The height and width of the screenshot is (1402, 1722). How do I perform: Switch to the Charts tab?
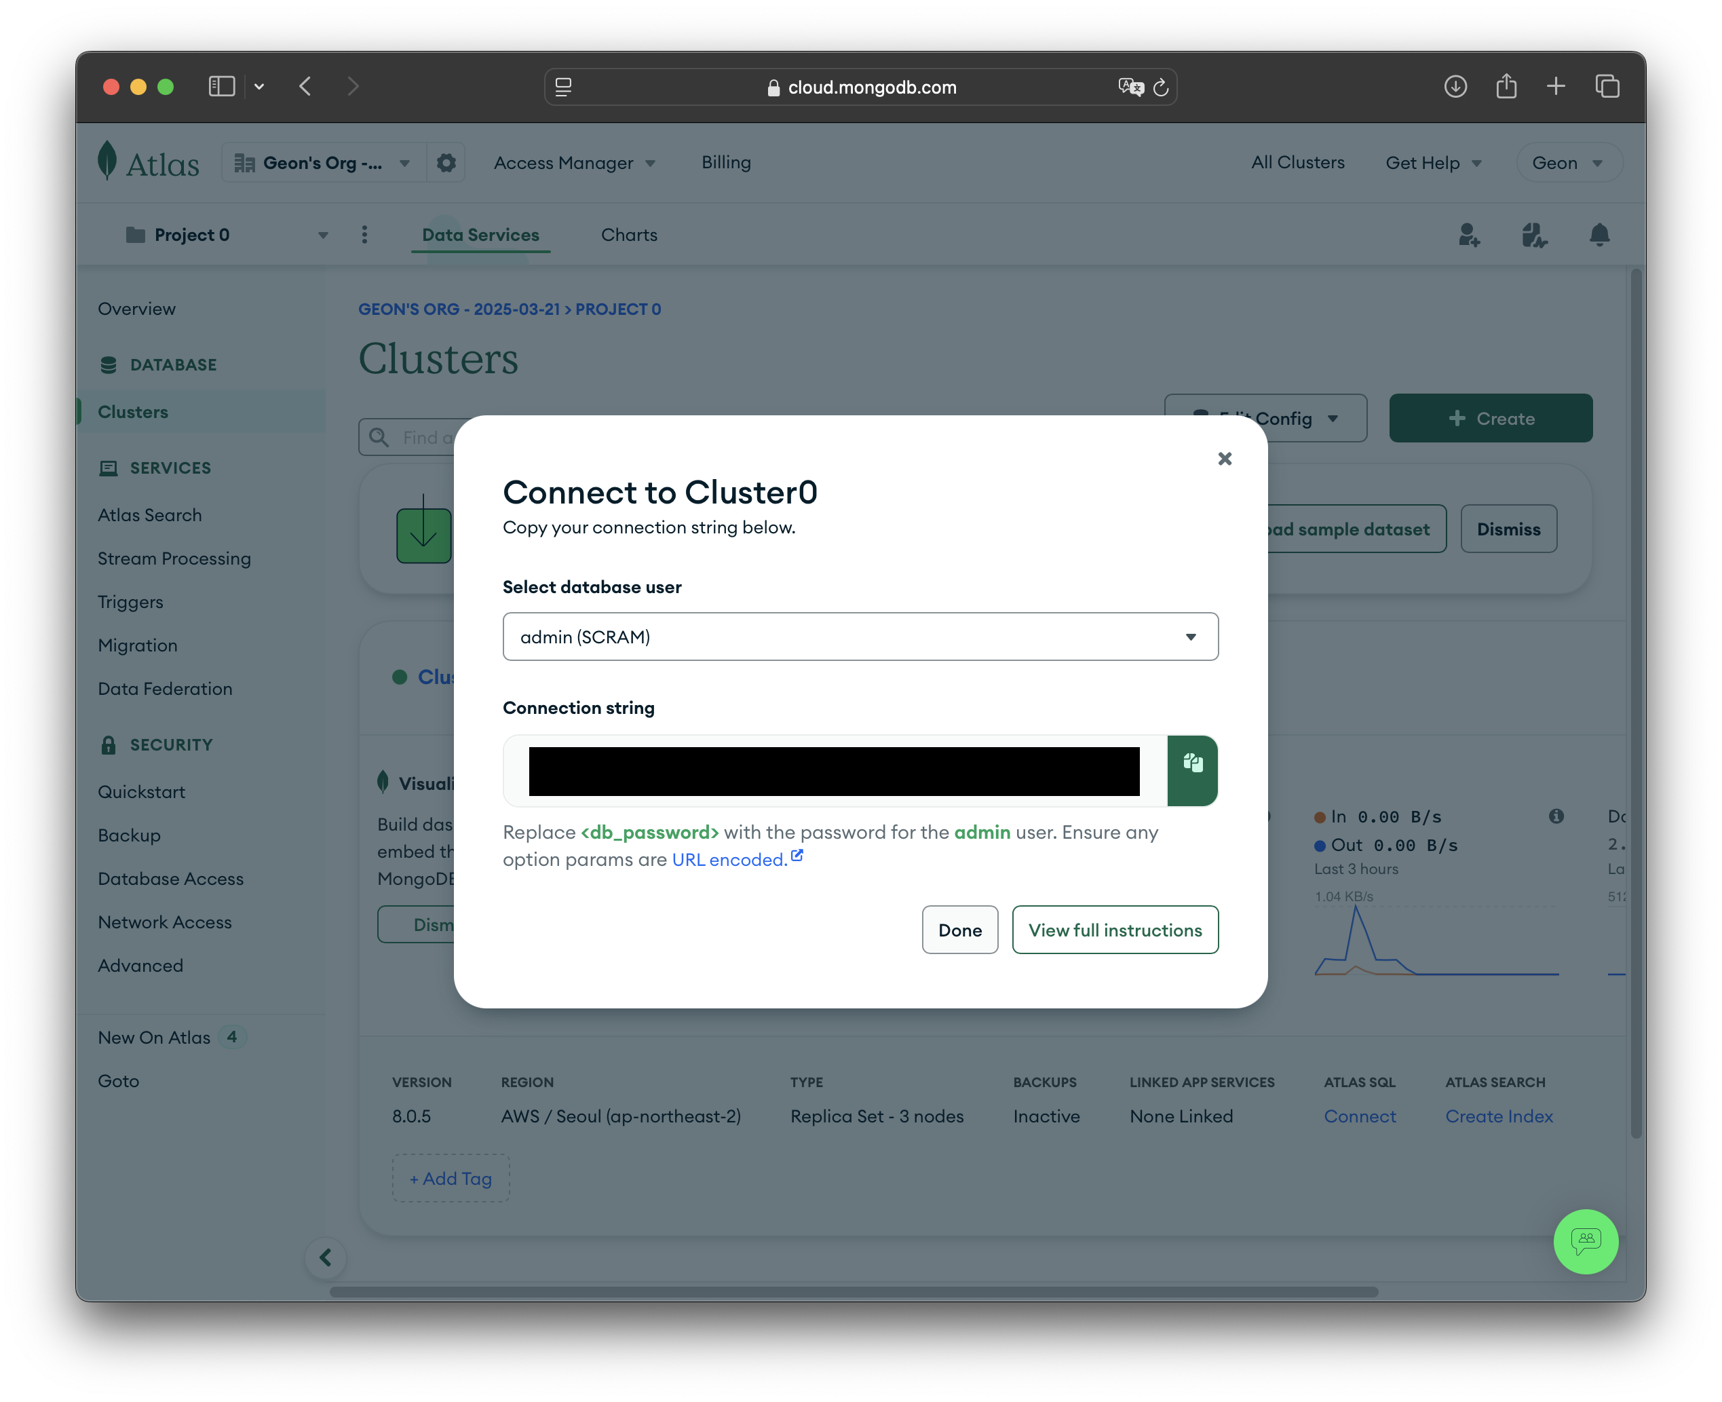point(629,235)
